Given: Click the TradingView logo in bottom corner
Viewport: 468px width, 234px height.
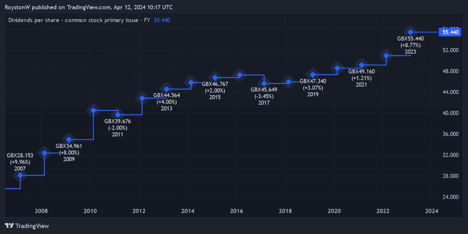Looking at the screenshot, I should click(x=27, y=226).
